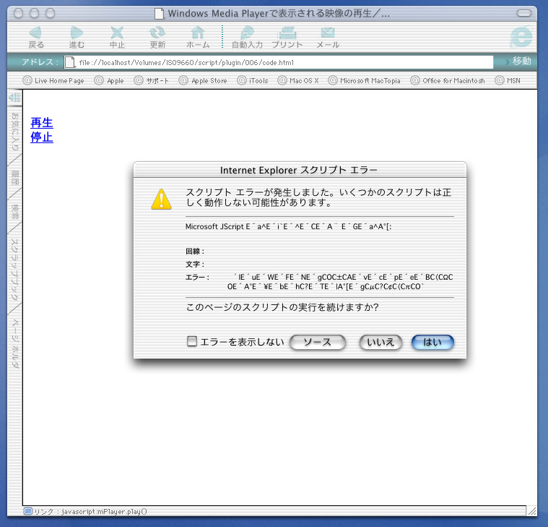Click the yellow warning icon in dialog
The image size is (548, 527).
(161, 199)
